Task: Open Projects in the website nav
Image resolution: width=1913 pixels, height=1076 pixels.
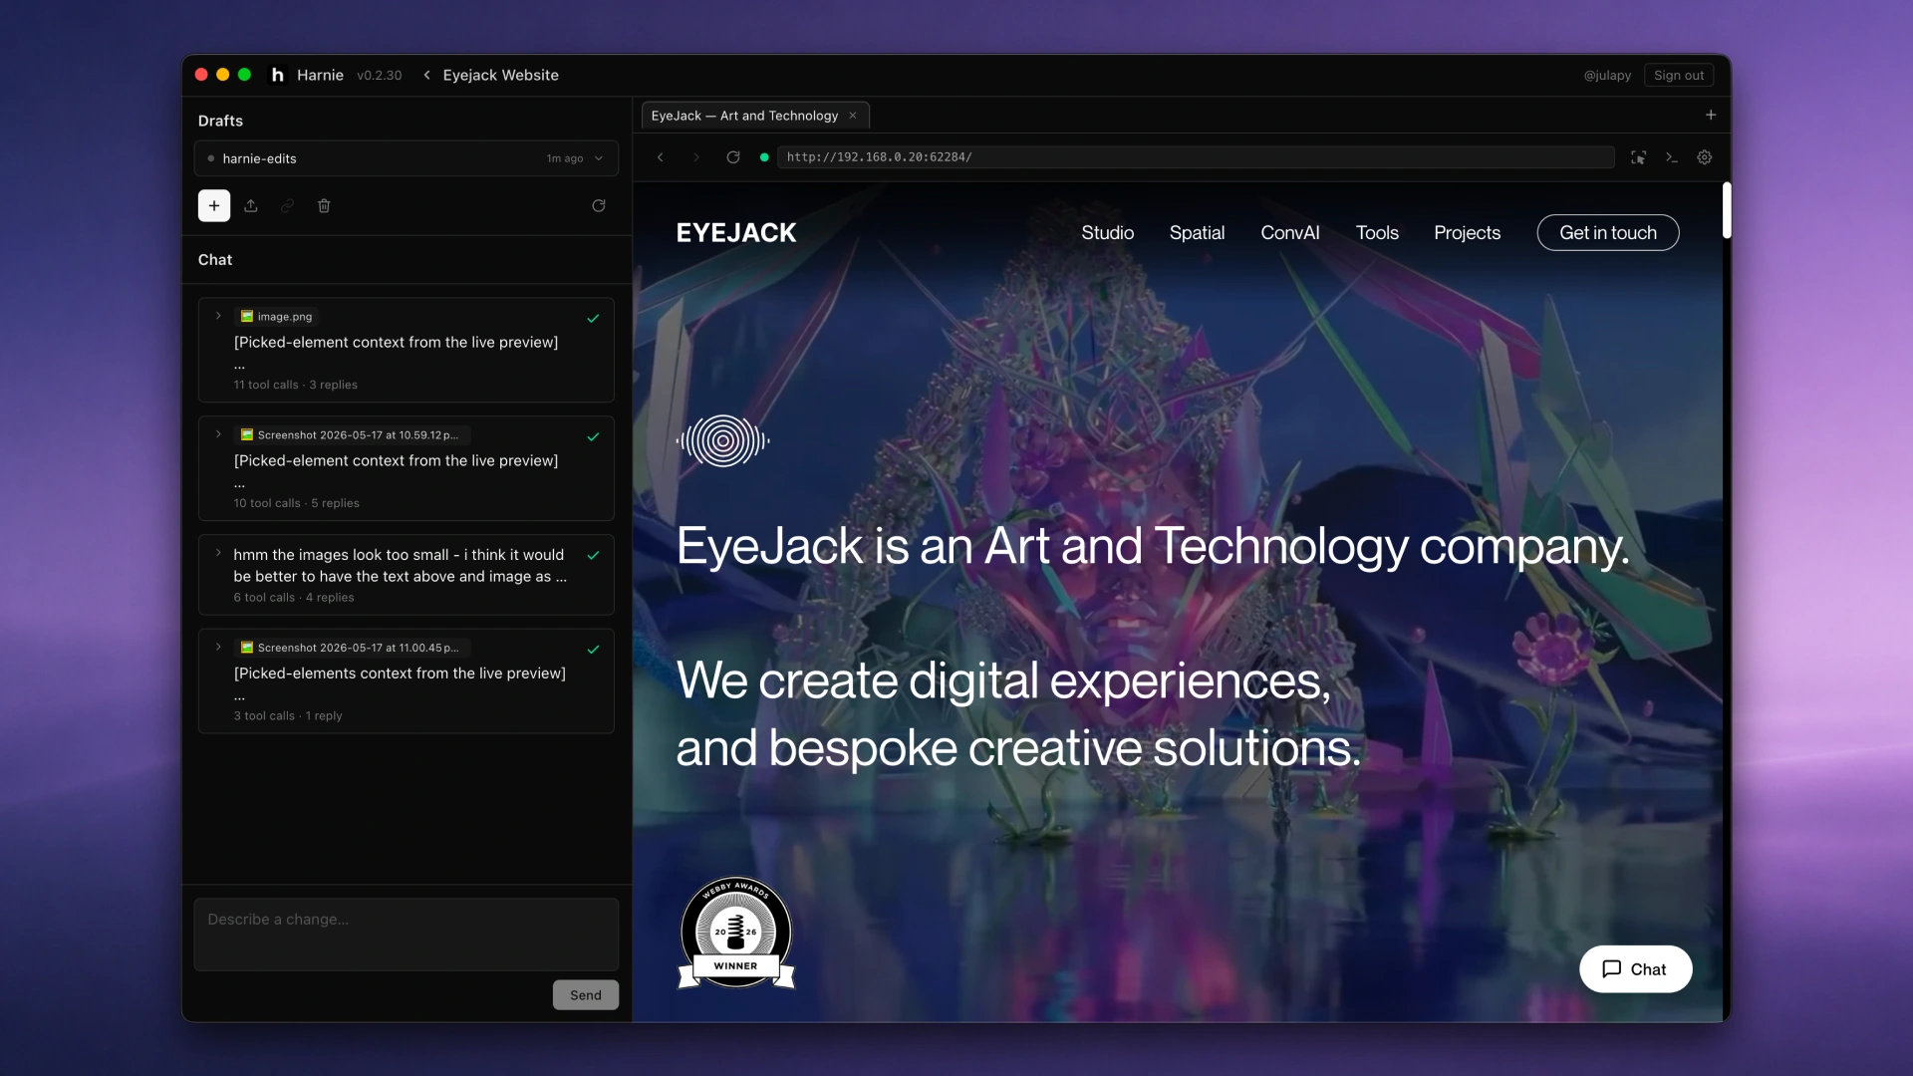Action: coord(1467,232)
